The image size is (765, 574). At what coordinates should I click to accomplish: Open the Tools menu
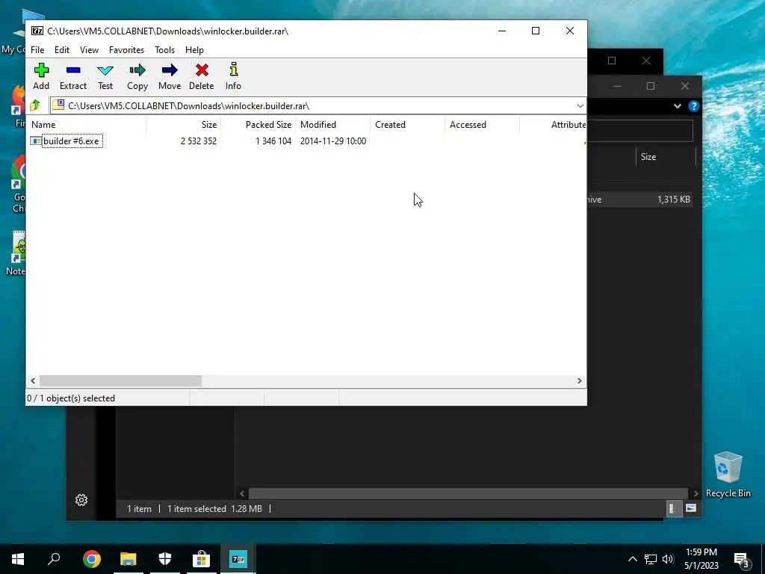pyautogui.click(x=164, y=50)
